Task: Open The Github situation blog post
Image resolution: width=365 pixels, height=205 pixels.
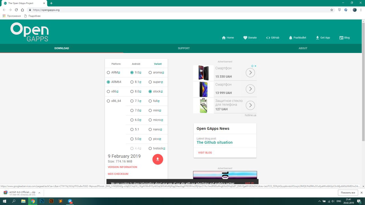Action: pyautogui.click(x=214, y=142)
